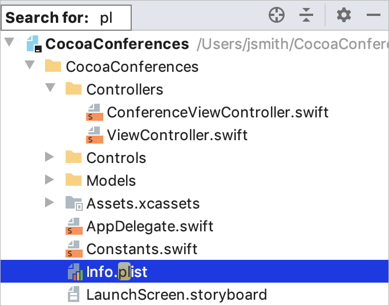
Task: Click the Assets.xcassets folder icon
Action: coord(74,203)
